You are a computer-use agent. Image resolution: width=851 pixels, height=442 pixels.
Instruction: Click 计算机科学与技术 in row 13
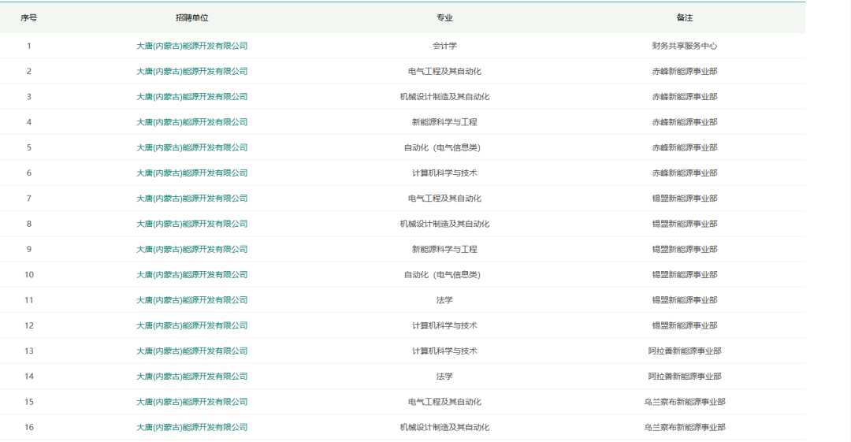[444, 351]
